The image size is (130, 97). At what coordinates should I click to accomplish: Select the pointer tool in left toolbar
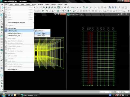2,15
